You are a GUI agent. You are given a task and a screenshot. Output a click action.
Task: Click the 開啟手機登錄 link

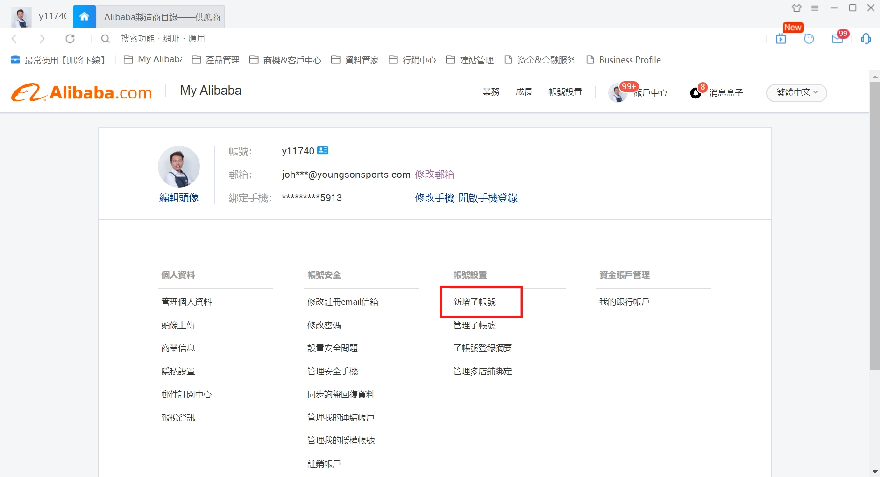tap(488, 197)
